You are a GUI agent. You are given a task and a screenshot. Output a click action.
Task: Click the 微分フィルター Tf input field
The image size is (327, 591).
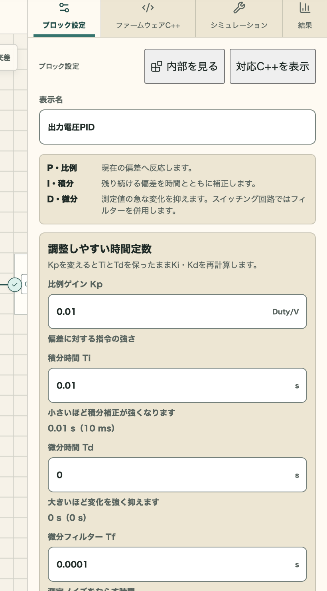pyautogui.click(x=177, y=564)
